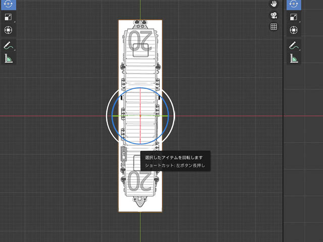Toggle orthographic/perspective view with the grid icon
Image resolution: width=323 pixels, height=242 pixels.
coord(274,27)
